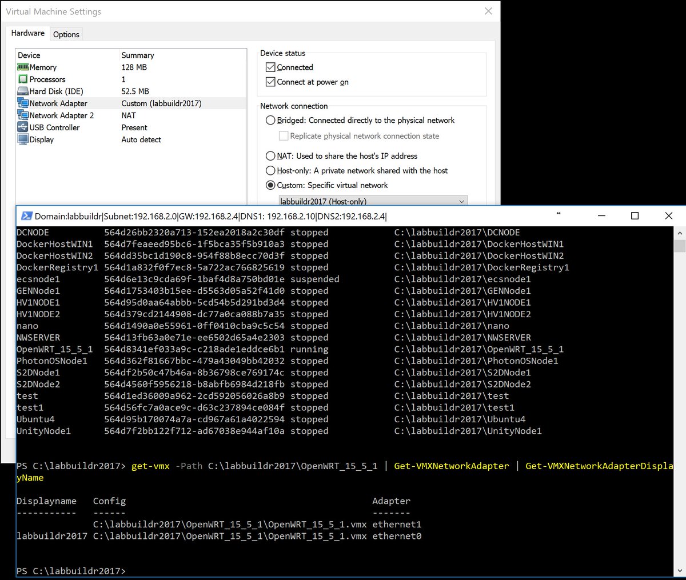This screenshot has height=580, width=686.
Task: Select Custom: Specific virtual network radio
Action: click(x=270, y=185)
